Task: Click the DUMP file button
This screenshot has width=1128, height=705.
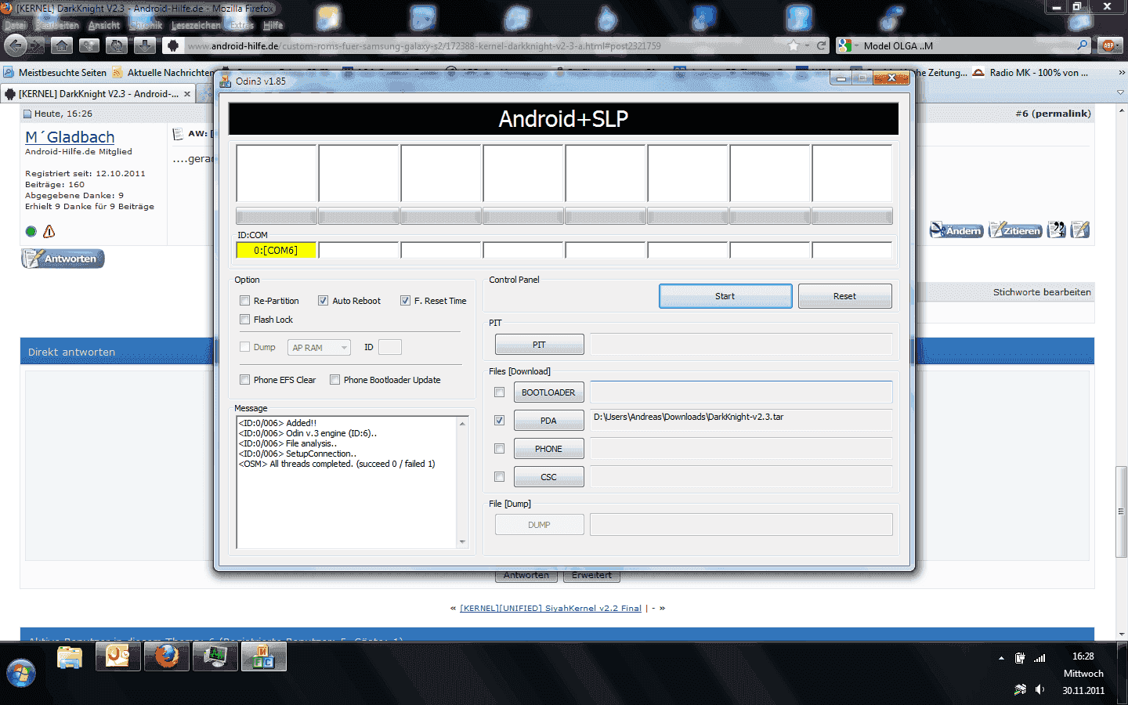Action: (539, 525)
